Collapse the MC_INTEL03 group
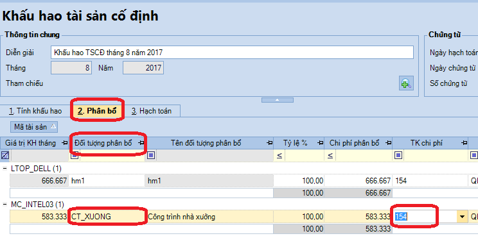This screenshot has height=236, width=478. (x=4, y=204)
